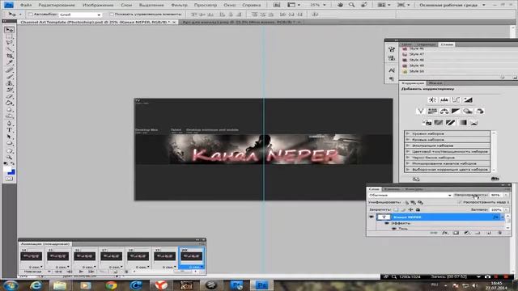Viewport: 518px width, 291px height.
Task: Switch to the Маски tab
Action: pyautogui.click(x=435, y=83)
